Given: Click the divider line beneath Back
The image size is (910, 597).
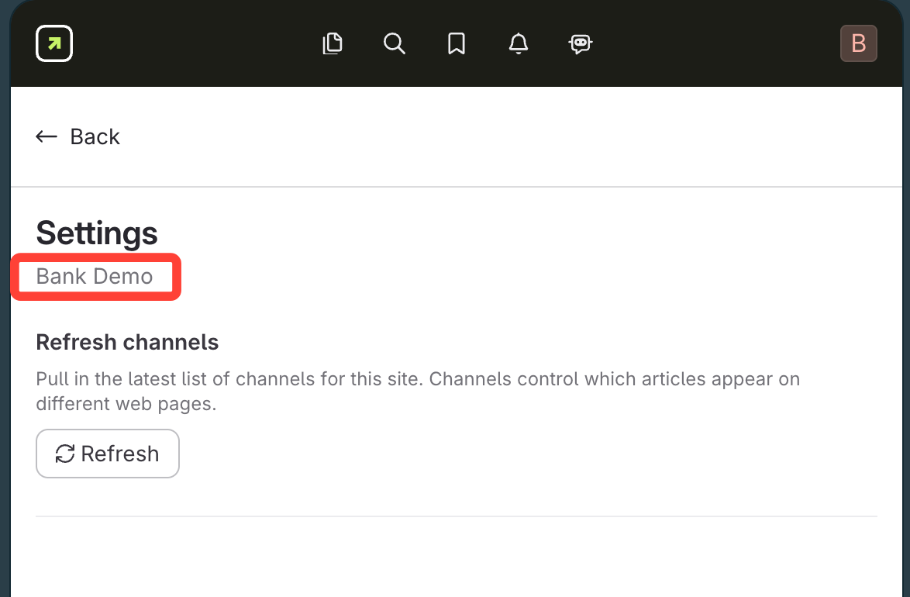Looking at the screenshot, I should click(x=456, y=187).
